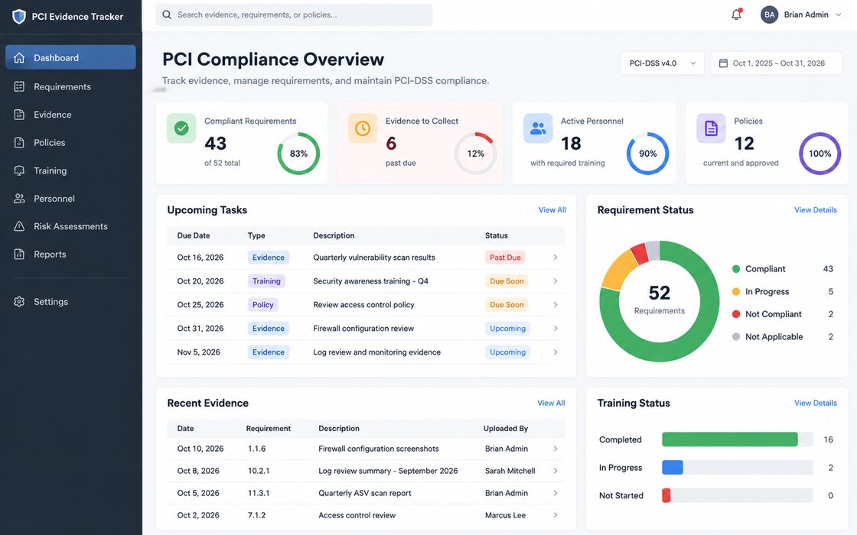Open the Oct 1, 2025 – Oct 31, 2026 date picker
This screenshot has height=535, width=857.
776,63
